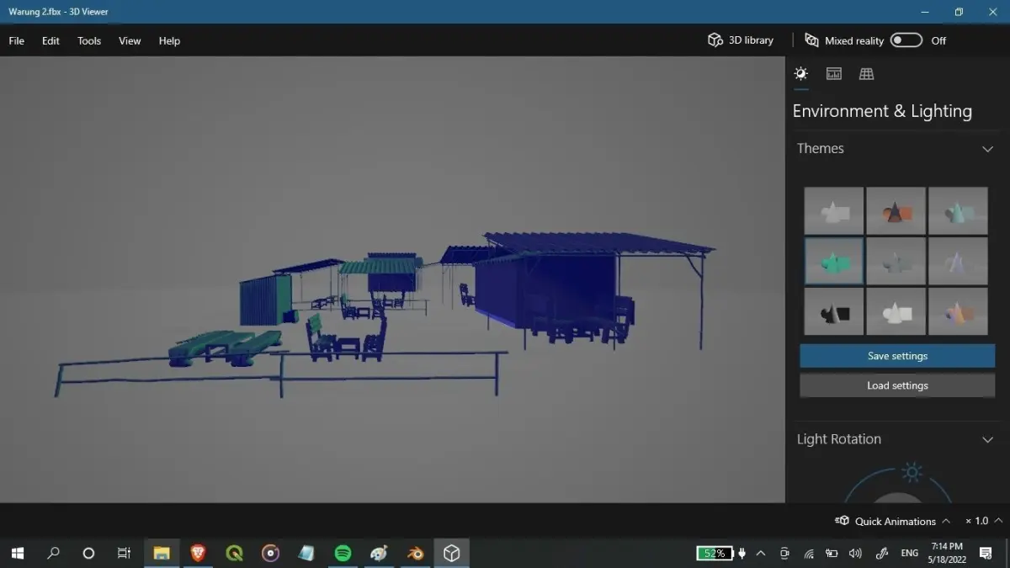This screenshot has height=568, width=1010.
Task: Open Cortana from the taskbar
Action: tap(88, 553)
